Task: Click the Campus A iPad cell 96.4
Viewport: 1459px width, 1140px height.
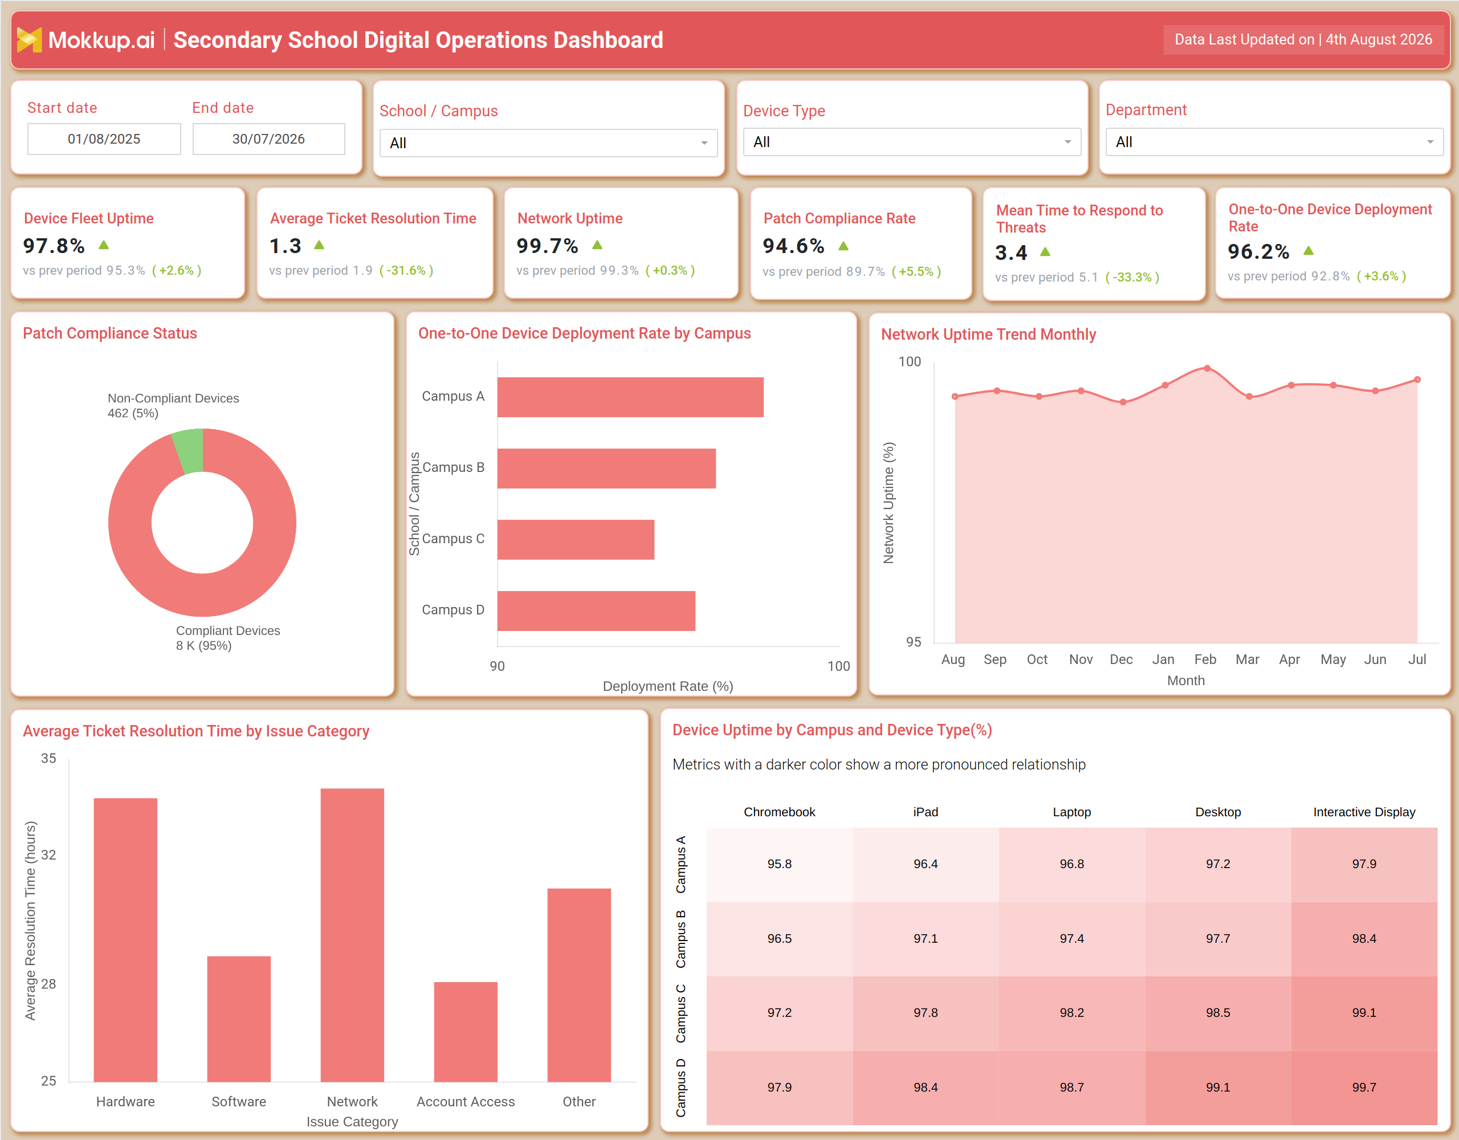Action: (x=926, y=865)
